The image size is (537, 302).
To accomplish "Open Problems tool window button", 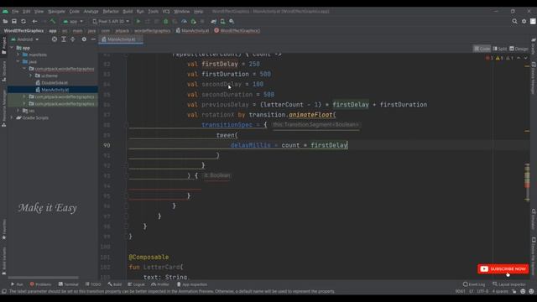I will click(x=40, y=284).
